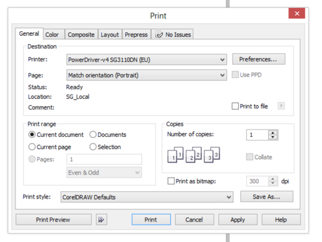Decrease number of copies with down arrow
Screen dimensions: 322x242
[273, 137]
